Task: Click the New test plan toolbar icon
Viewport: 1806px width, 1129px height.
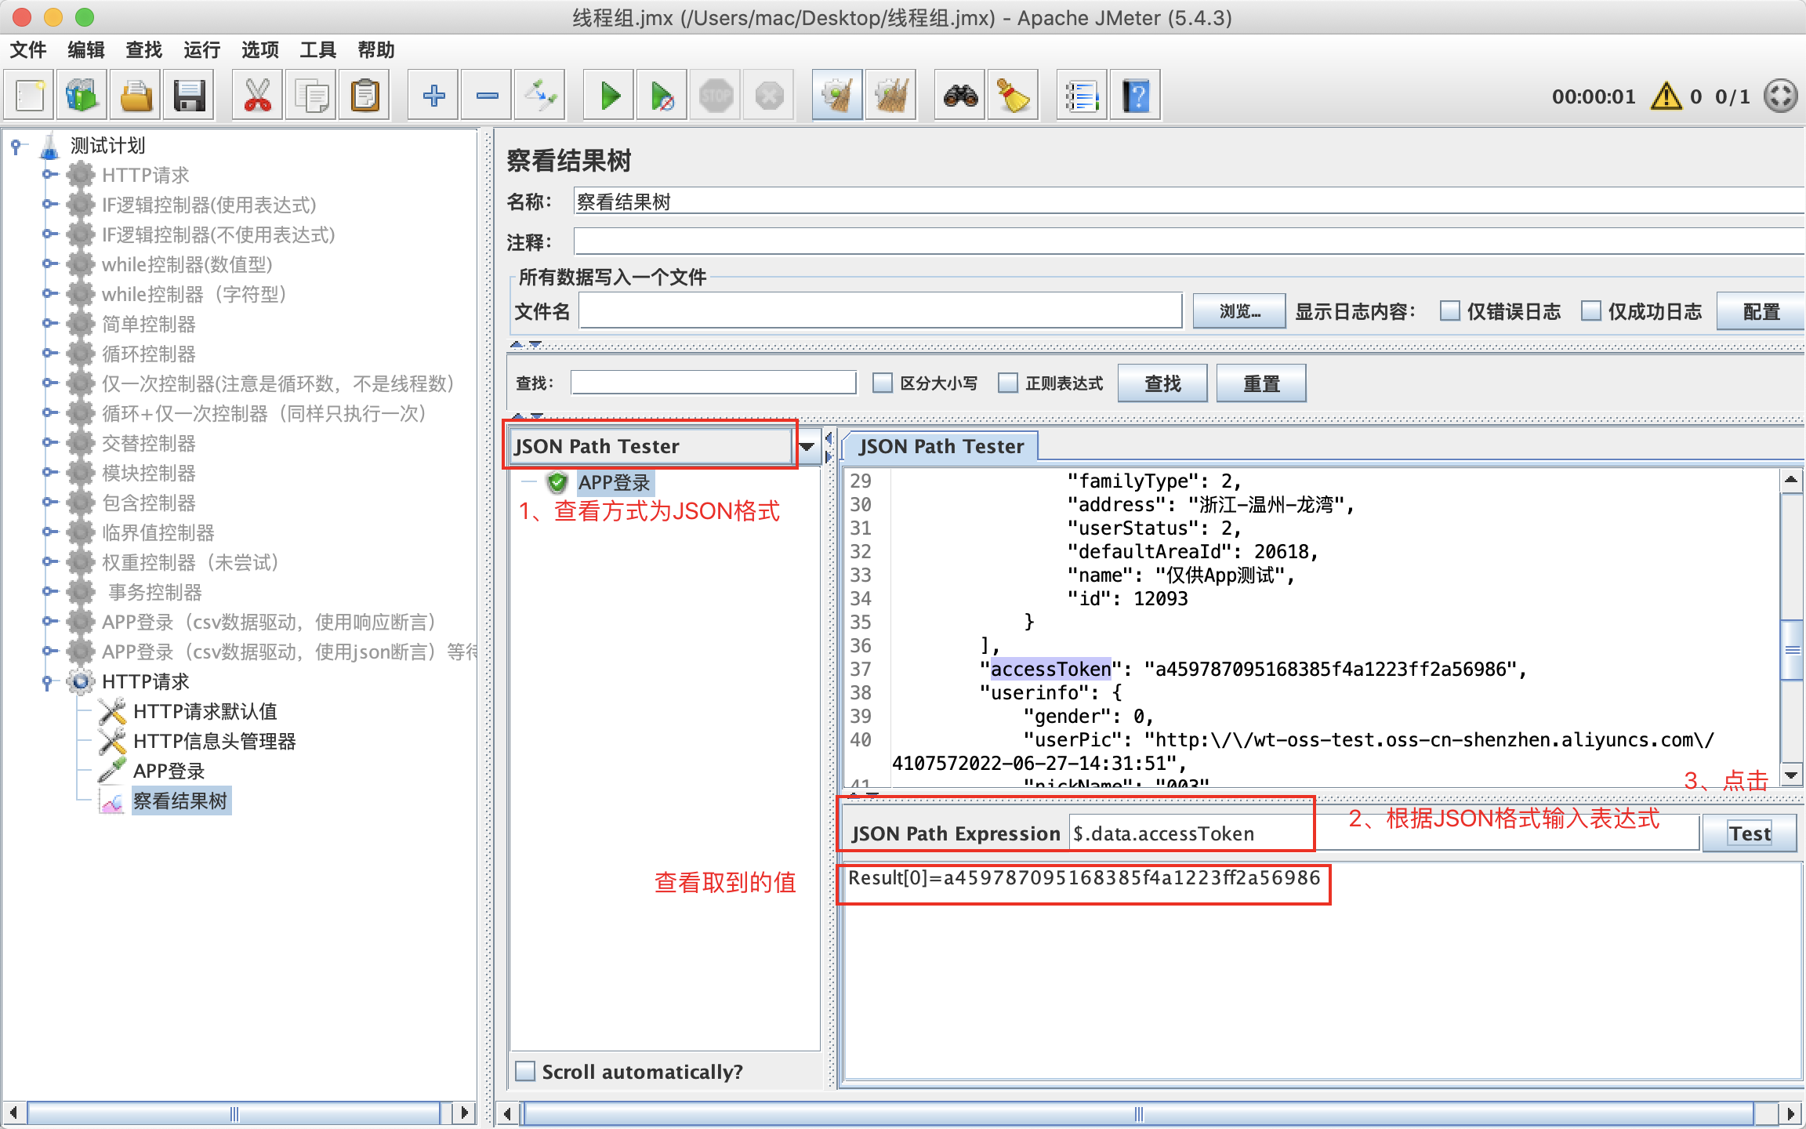Action: 30,96
